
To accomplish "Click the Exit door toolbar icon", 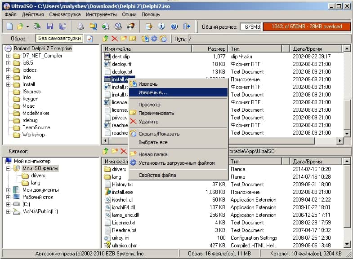I will pyautogui.click(x=187, y=26).
